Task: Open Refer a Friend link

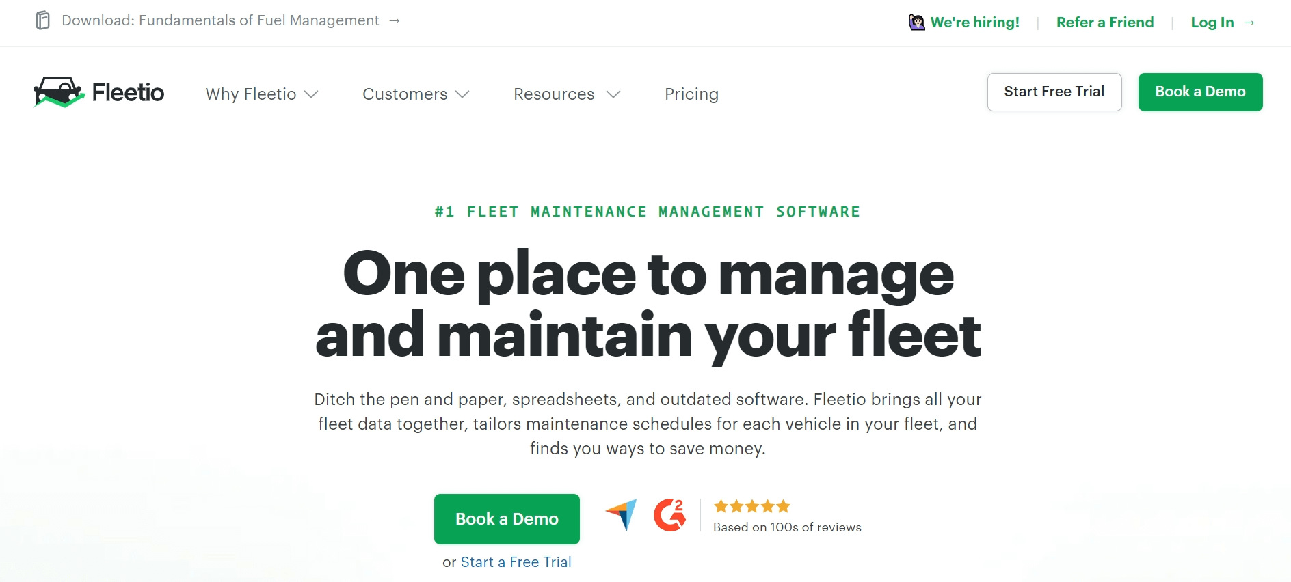Action: pyautogui.click(x=1105, y=23)
